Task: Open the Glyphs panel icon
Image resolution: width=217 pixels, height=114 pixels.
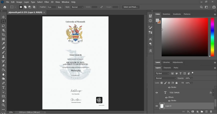Action: (x=150, y=51)
